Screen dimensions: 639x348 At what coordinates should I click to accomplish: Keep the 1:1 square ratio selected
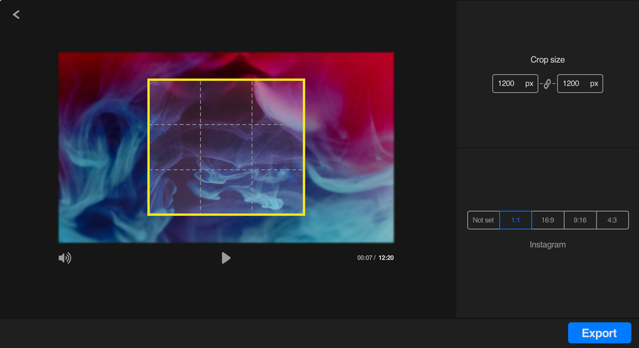pos(515,220)
